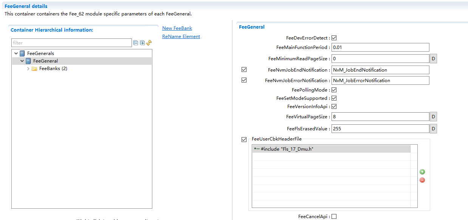
Task: Click the collapse all icon beside filter
Action: [136, 43]
